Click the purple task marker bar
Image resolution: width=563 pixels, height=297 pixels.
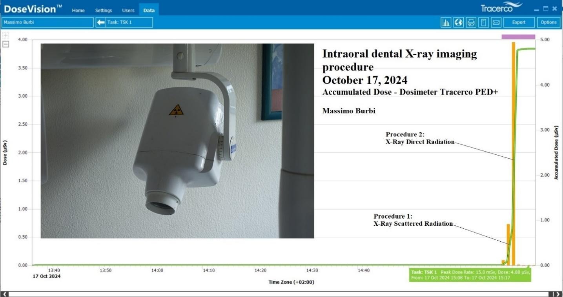click(x=518, y=37)
